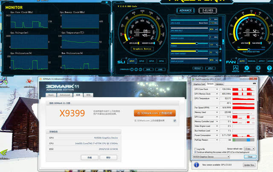Click the lock icon beside DISPLAY CLOCK
Viewport: 273px width, 172px height.
tap(221, 60)
